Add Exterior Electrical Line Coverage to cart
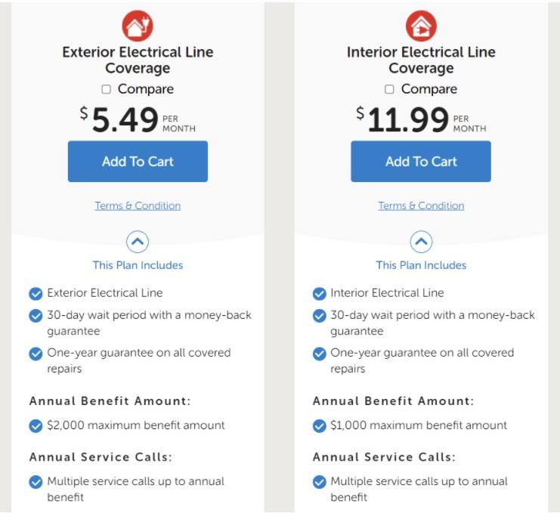 (138, 161)
